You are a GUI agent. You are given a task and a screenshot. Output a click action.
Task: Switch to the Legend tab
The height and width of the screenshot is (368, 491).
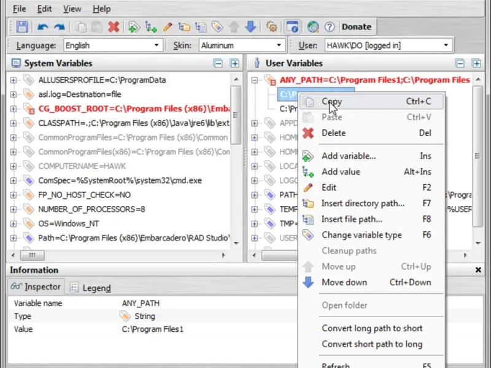point(91,288)
